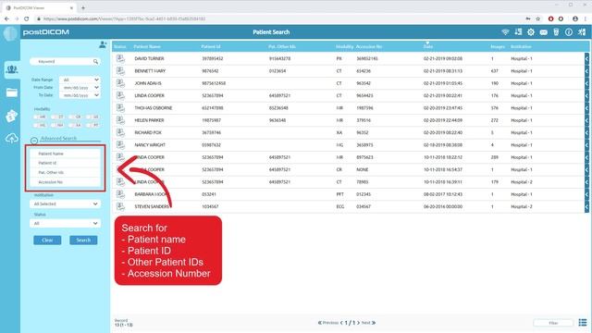592x333 pixels.
Task: Open the messages envelope icon
Action: click(x=543, y=32)
